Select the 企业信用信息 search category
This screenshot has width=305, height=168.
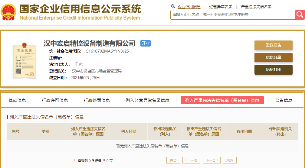point(189,7)
